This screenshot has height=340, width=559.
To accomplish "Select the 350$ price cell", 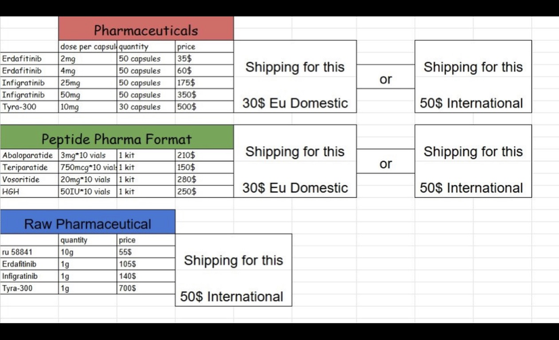I will click(x=204, y=95).
